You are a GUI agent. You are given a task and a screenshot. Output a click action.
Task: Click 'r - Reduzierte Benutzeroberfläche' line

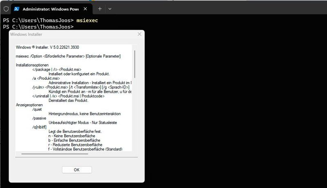pos(75,145)
